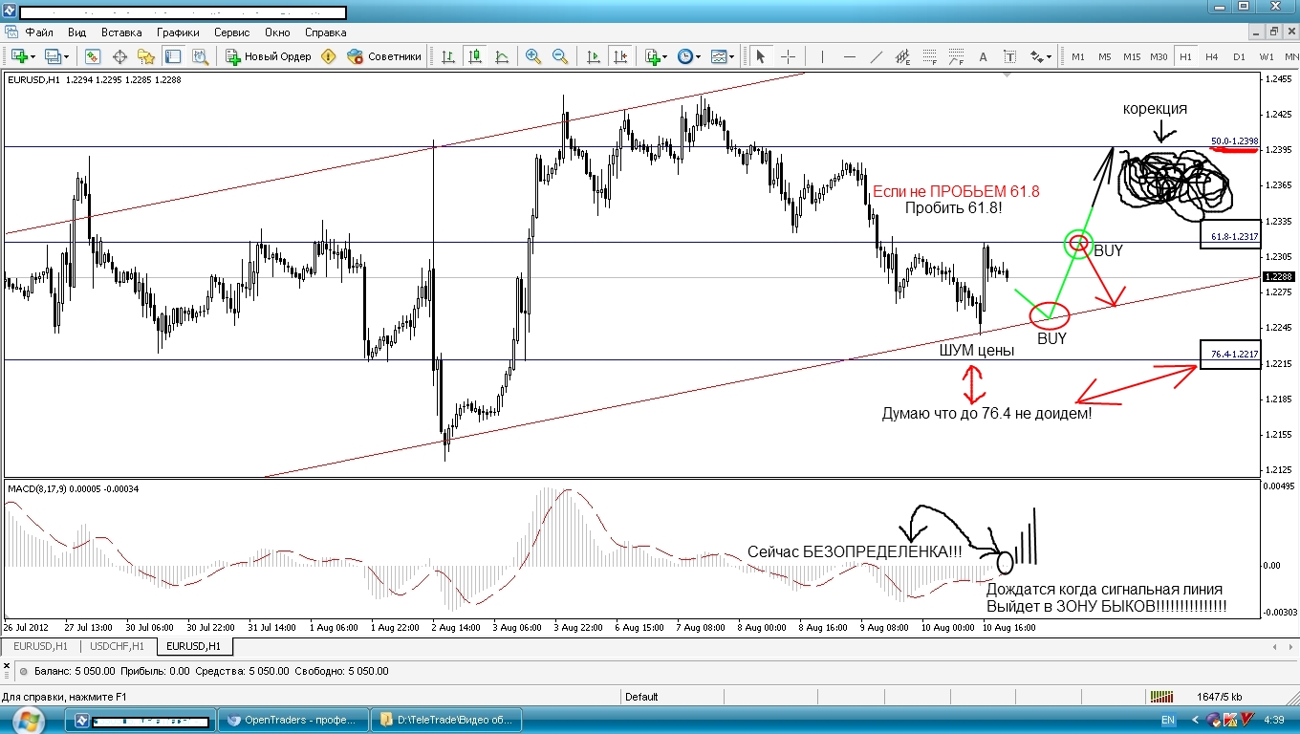Image resolution: width=1300 pixels, height=734 pixels.
Task: Select the horizontal line tool
Action: (x=849, y=56)
